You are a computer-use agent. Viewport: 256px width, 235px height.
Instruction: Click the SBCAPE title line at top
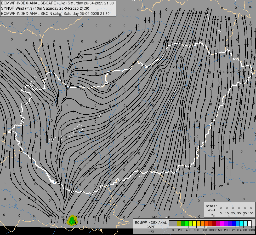point(57,3)
